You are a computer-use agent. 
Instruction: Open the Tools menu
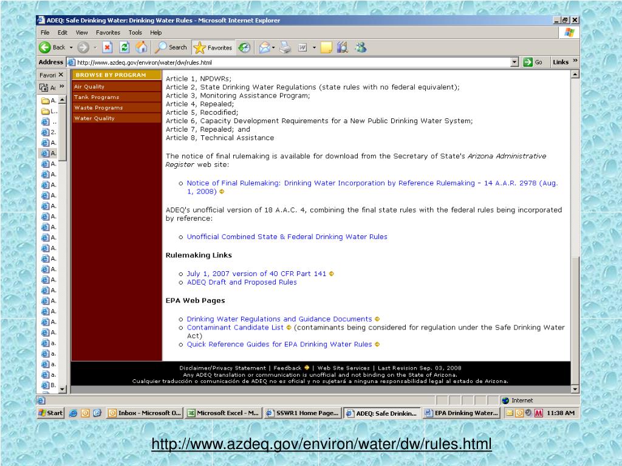pos(135,33)
